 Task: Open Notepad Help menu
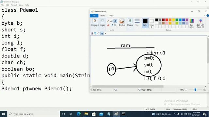click(x=27, y=5)
